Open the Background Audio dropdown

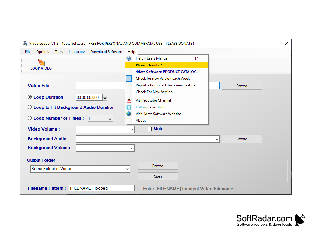(217, 139)
